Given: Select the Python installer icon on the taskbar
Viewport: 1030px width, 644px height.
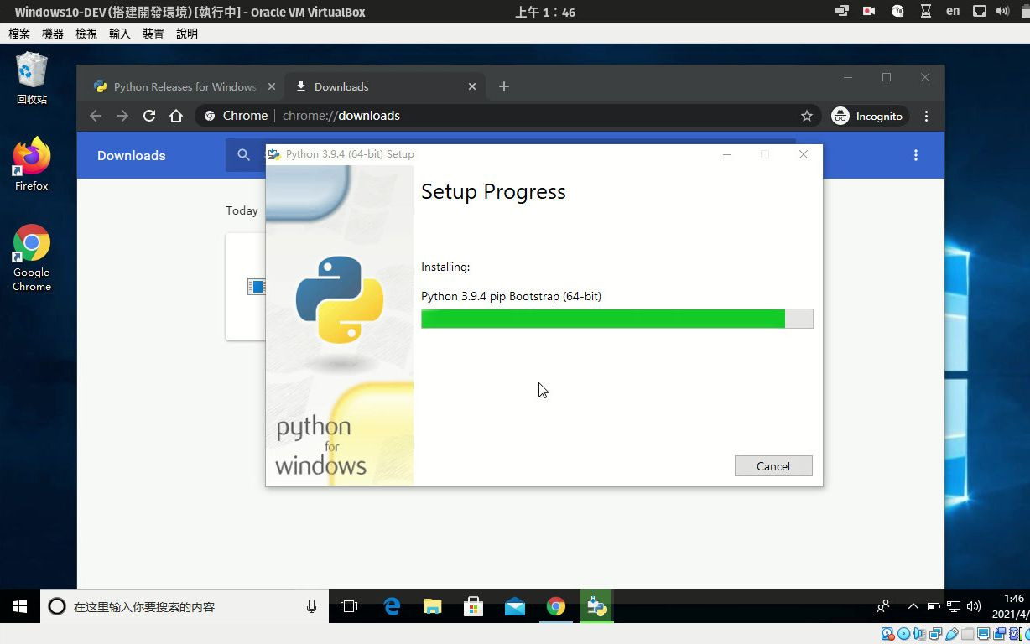Looking at the screenshot, I should click(596, 605).
